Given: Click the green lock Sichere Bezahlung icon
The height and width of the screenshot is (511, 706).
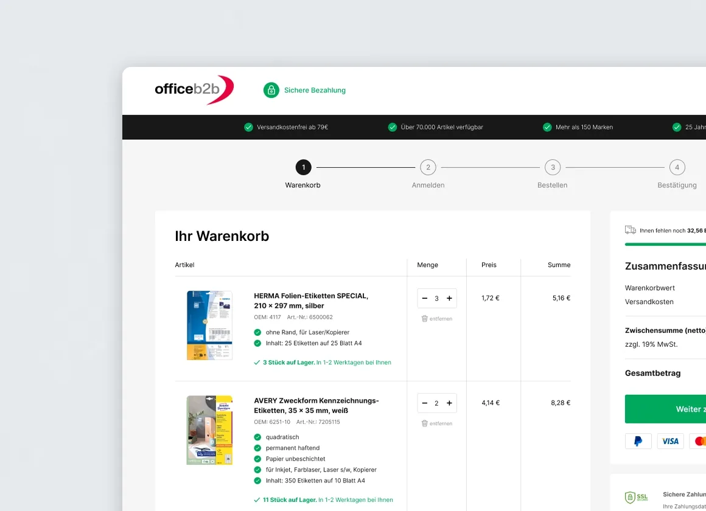Looking at the screenshot, I should pos(271,90).
